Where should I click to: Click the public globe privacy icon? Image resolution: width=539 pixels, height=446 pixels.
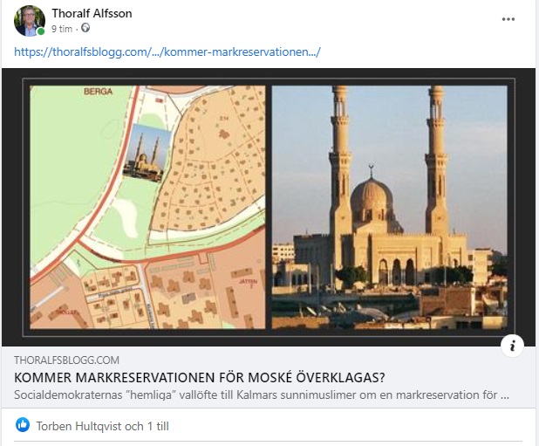pos(85,28)
